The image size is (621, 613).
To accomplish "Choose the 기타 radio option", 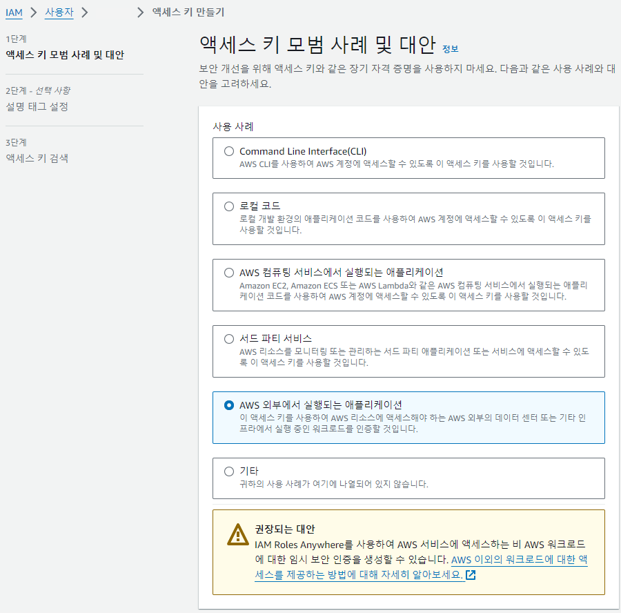I will pyautogui.click(x=229, y=471).
